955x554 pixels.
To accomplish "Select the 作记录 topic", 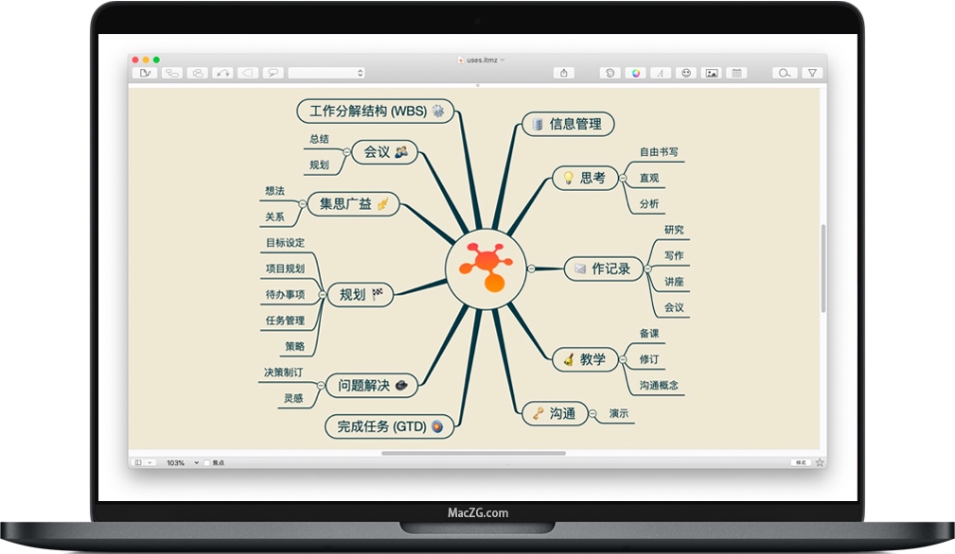I will [x=604, y=268].
